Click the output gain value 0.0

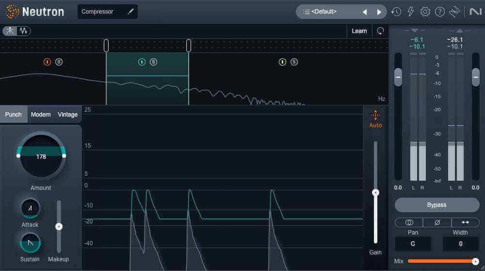(475, 187)
